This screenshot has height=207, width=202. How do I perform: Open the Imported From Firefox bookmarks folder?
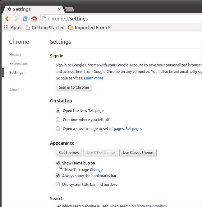point(90,28)
